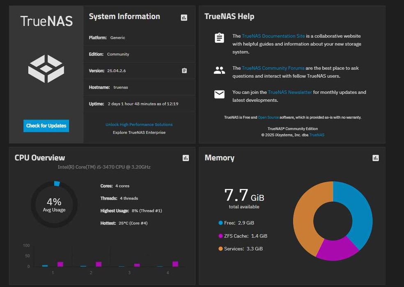Click '7.7 GiB' total memory value
The width and height of the screenshot is (404, 287).
pyautogui.click(x=244, y=195)
